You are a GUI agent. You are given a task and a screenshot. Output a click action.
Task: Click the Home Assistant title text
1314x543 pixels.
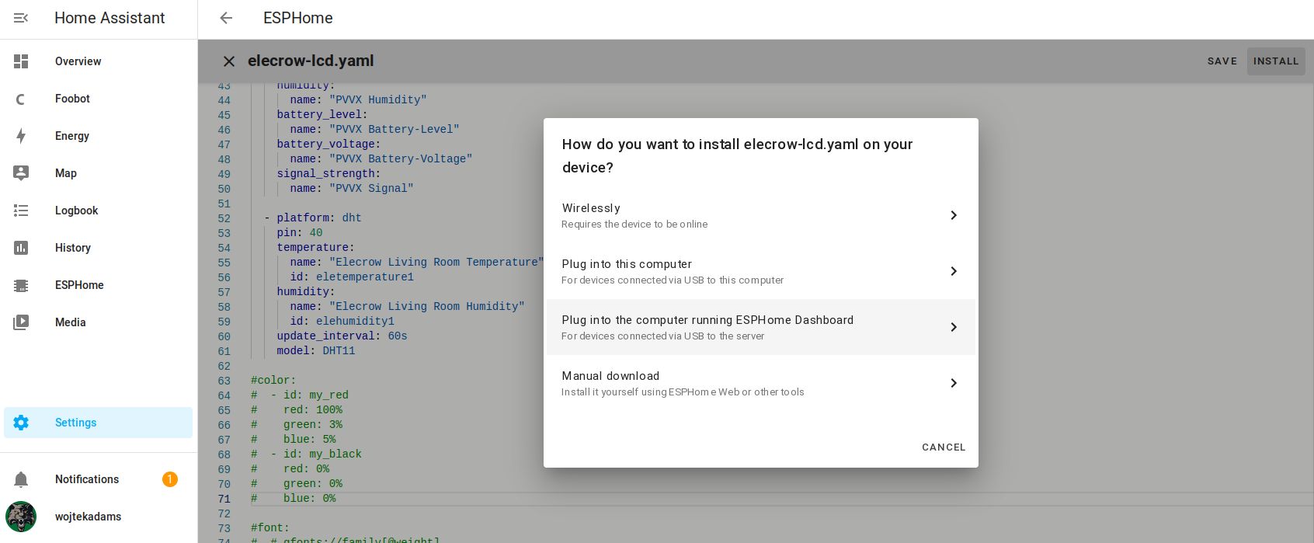[109, 18]
